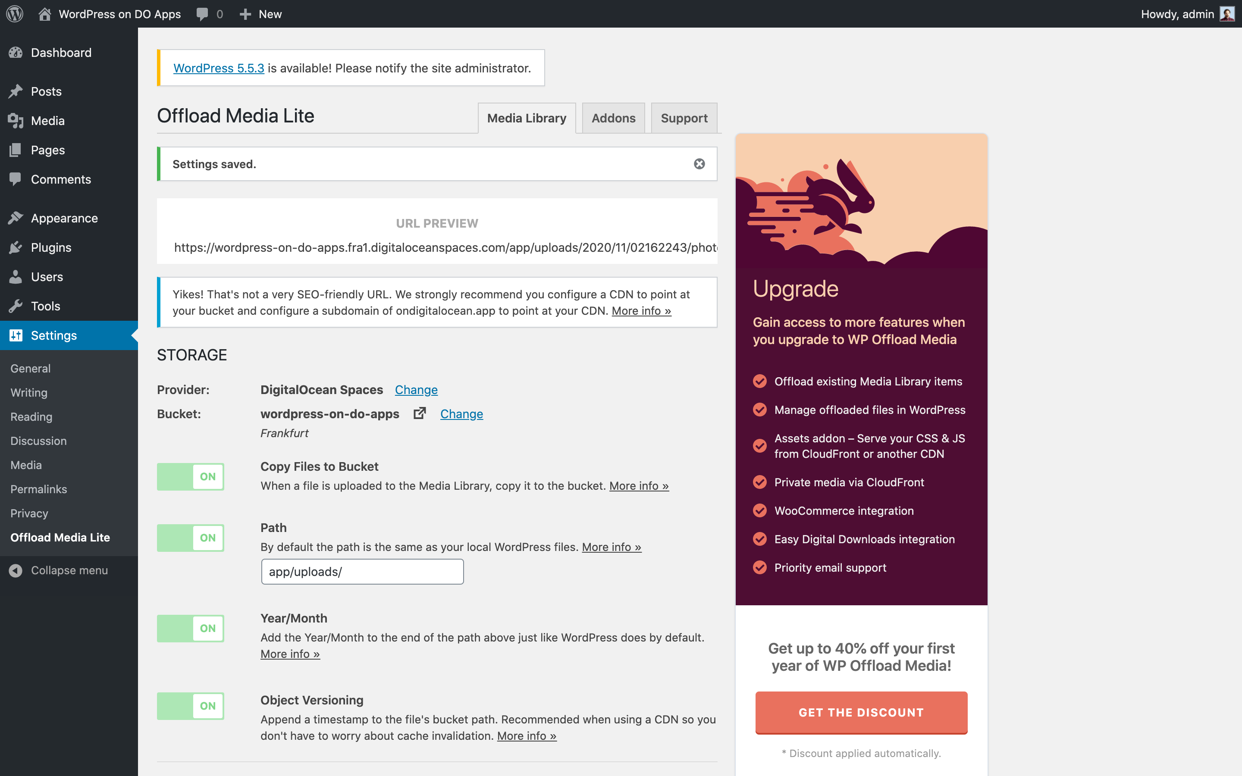
Task: Click the GET THE DISCOUNT button
Action: (861, 712)
